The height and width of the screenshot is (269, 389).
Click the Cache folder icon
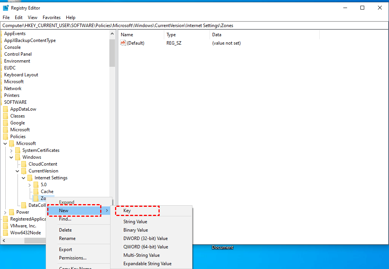36,192
